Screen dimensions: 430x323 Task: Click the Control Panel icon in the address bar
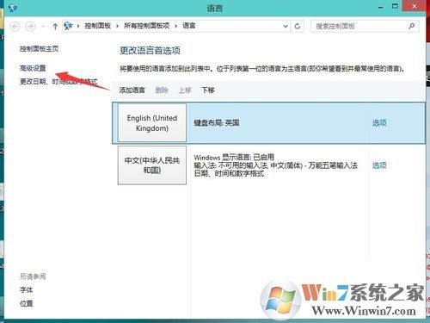click(68, 26)
